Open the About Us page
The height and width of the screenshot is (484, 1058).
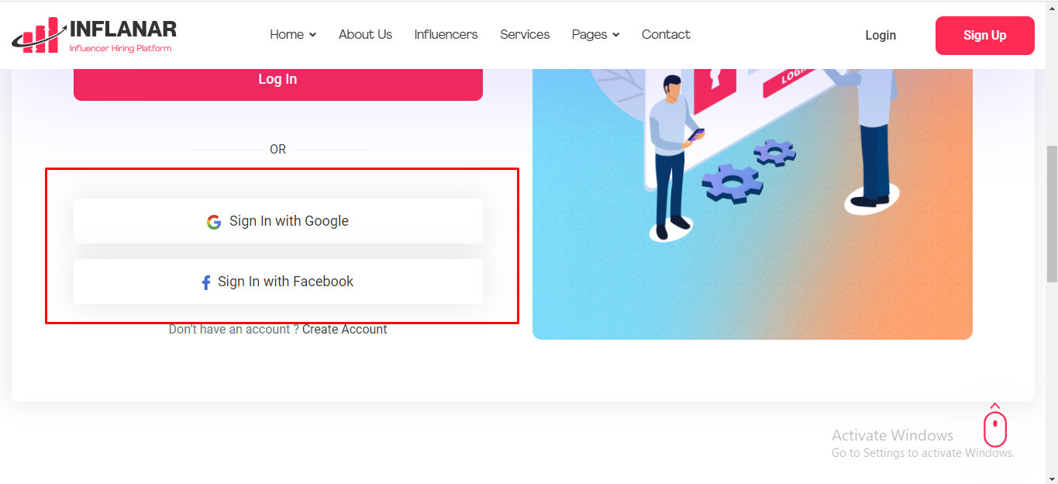pyautogui.click(x=365, y=35)
